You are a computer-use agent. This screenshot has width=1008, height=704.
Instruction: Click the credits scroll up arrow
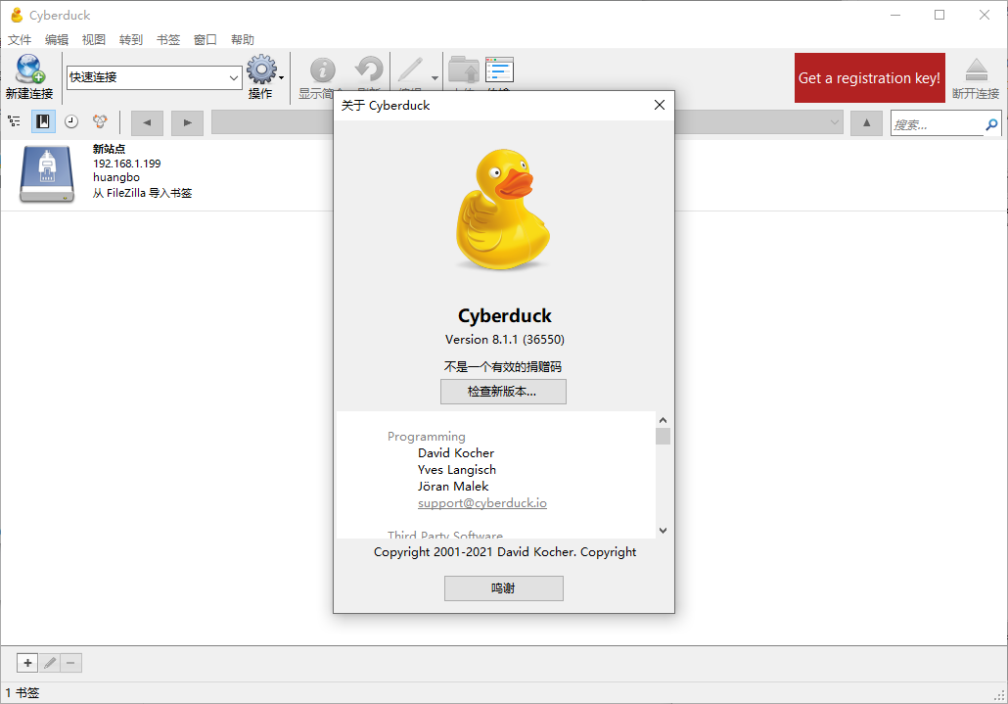pyautogui.click(x=663, y=420)
